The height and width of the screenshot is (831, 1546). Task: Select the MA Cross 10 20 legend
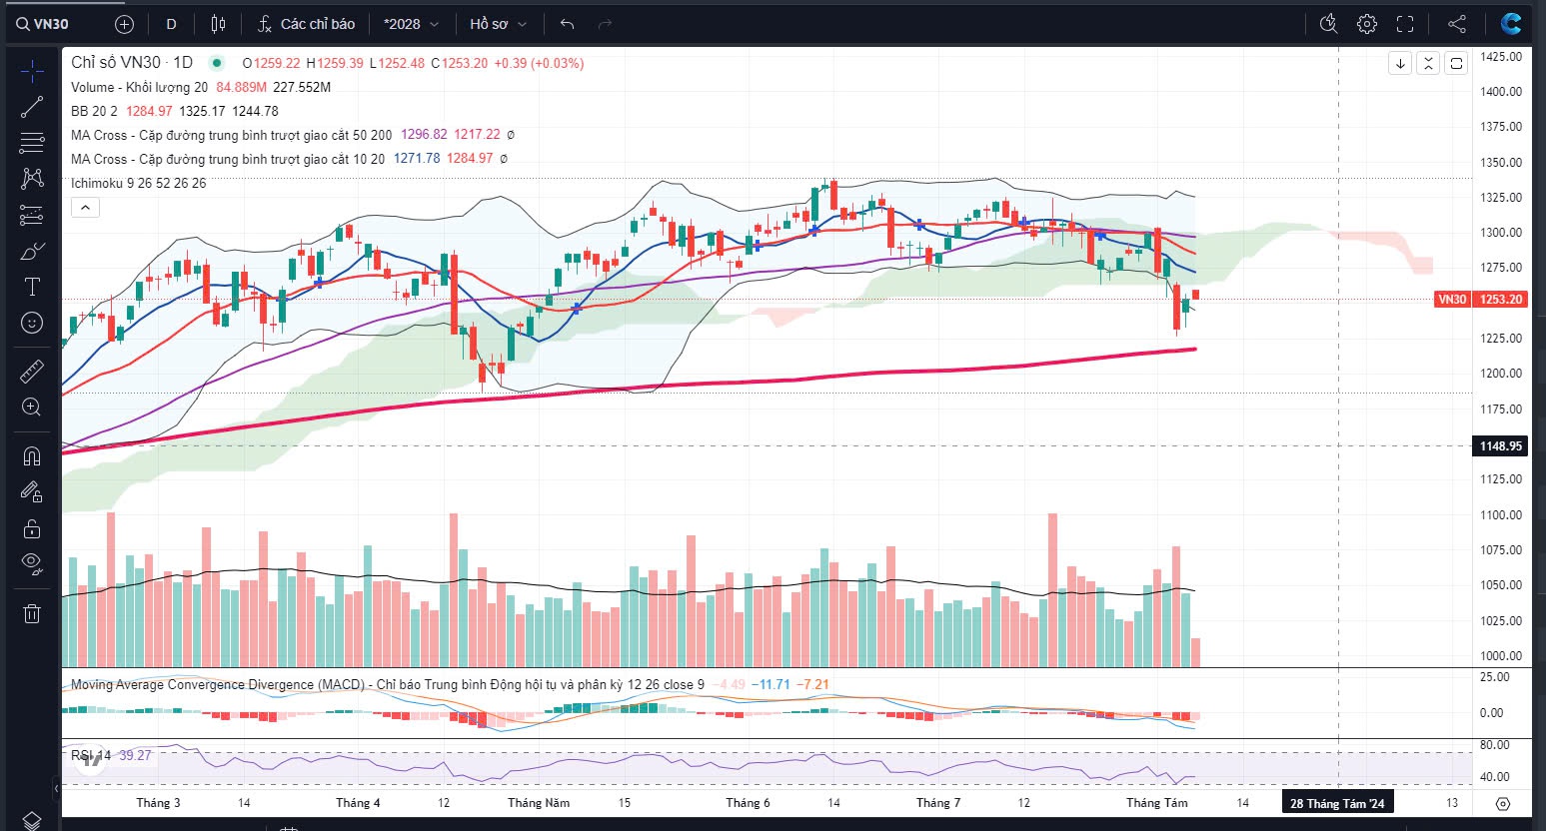click(227, 159)
